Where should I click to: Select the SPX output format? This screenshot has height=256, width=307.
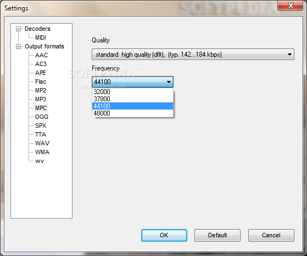tap(41, 126)
